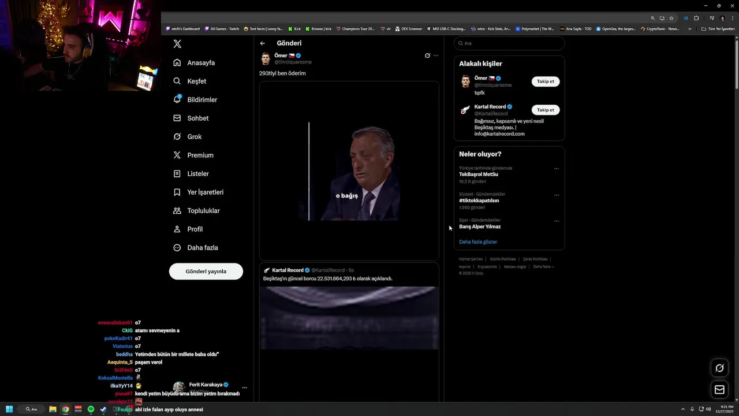Open options next to Ferit Karakaya

[x=245, y=388]
